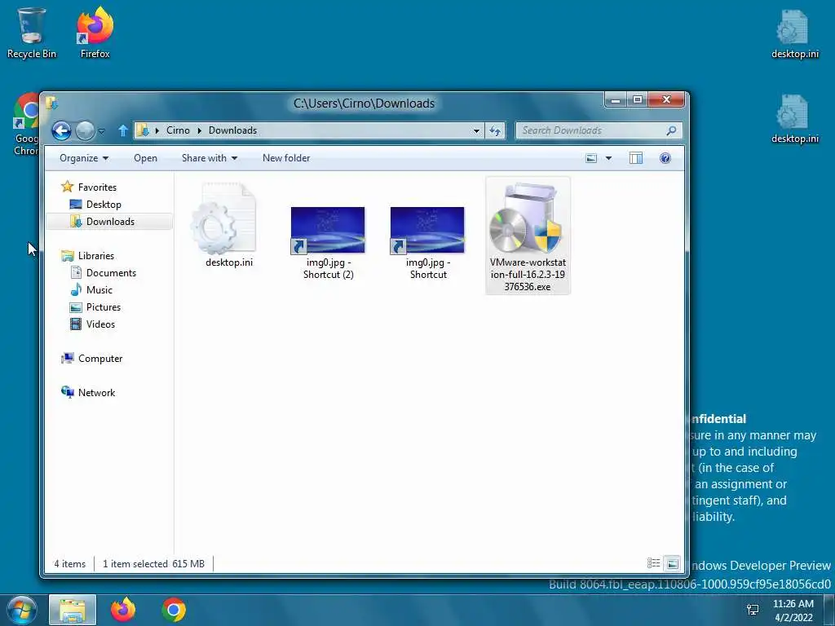Select the lower desktop.ini desktop icon
Viewport: 835px width, 626px height.
tap(794, 119)
